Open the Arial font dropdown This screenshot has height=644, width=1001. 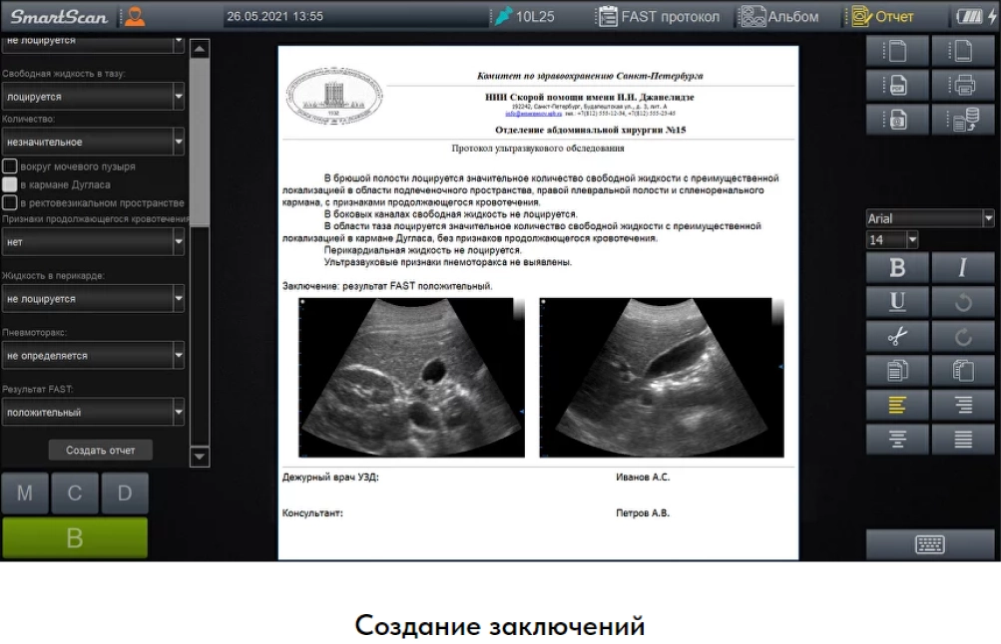pos(988,218)
